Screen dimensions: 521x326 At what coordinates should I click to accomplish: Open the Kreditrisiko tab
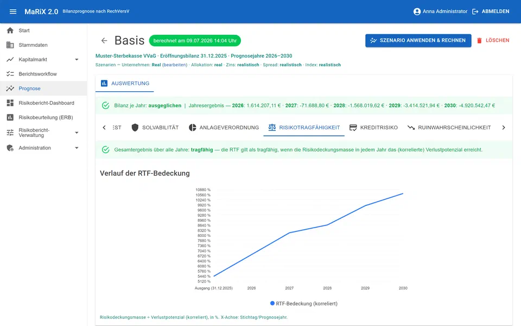[373, 127]
